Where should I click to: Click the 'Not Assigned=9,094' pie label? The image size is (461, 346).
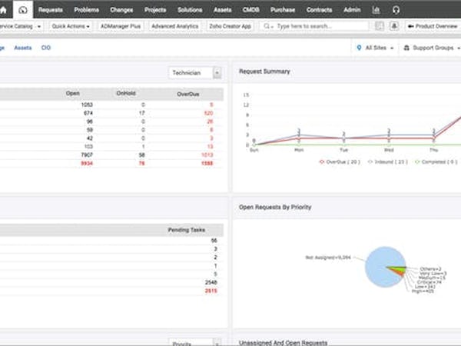[328, 258]
